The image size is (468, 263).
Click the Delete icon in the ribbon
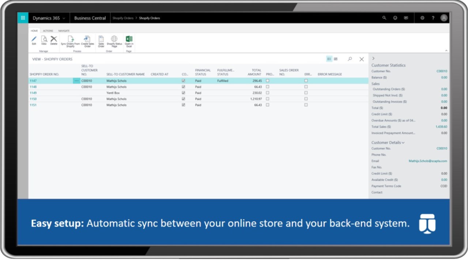pos(54,40)
